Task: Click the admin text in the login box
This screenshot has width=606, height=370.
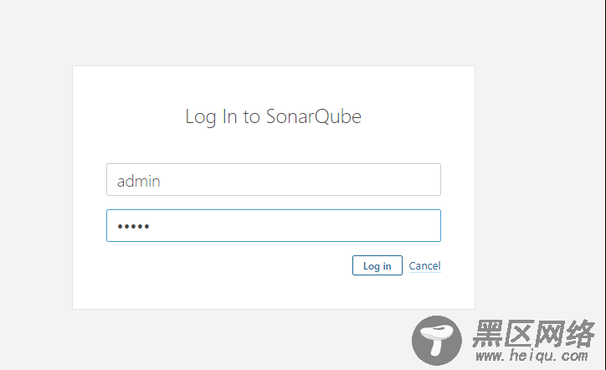Action: (138, 181)
